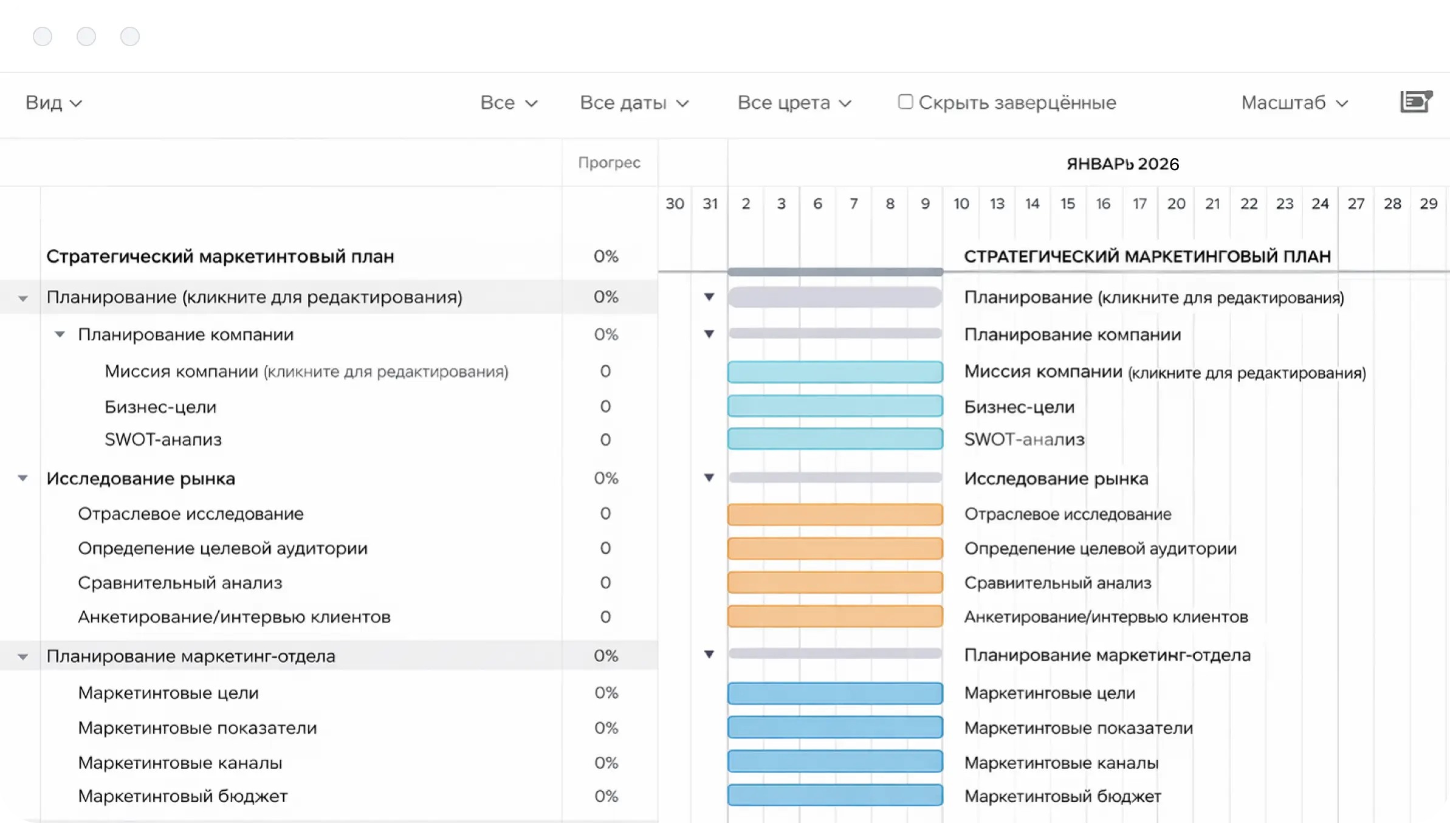1450x823 pixels.
Task: Click orange Сравнительный анализ task bar
Action: 834,582
